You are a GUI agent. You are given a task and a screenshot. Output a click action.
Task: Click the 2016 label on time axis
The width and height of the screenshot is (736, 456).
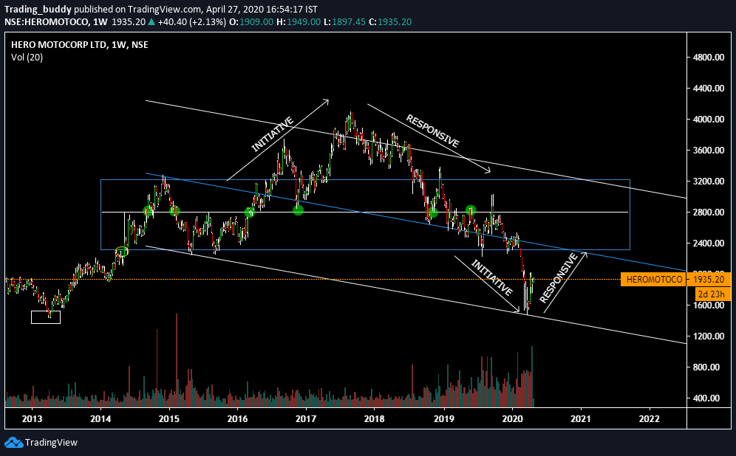(x=237, y=418)
